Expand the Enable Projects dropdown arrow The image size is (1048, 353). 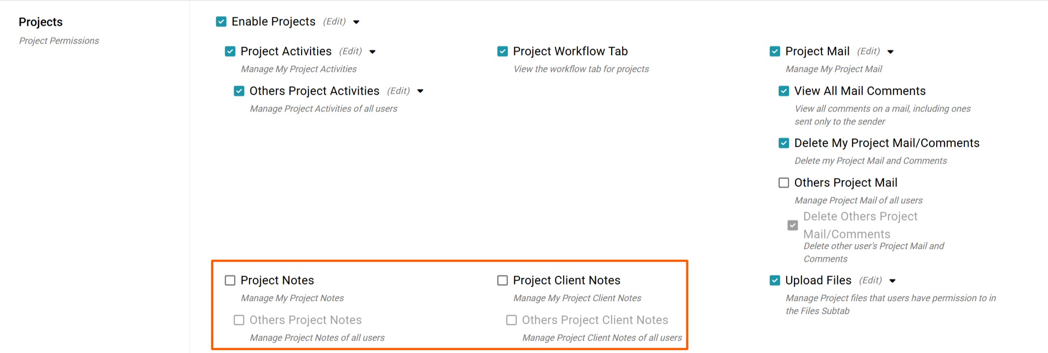356,22
